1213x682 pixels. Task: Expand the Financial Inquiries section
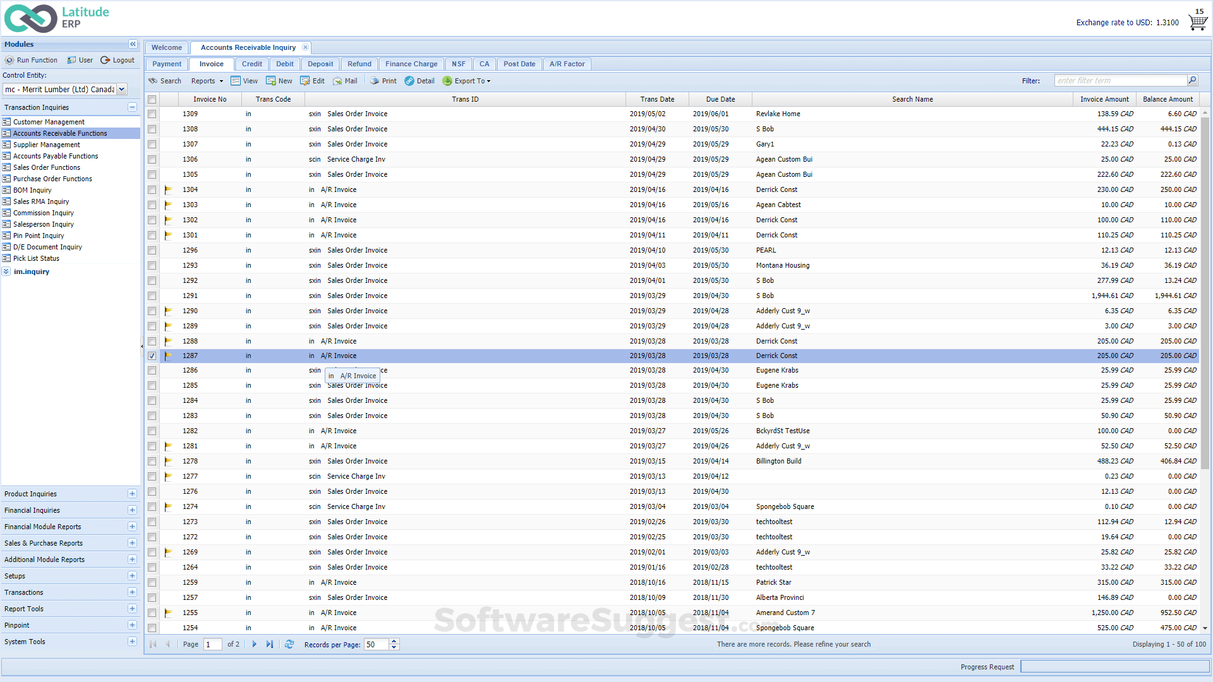(132, 510)
